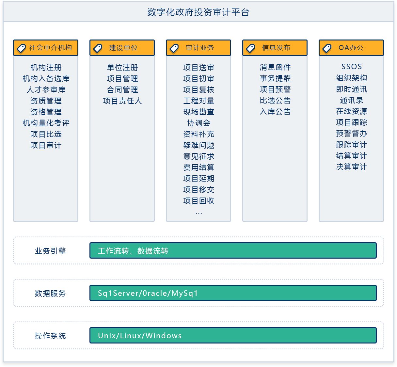Select the 业务引擎 label
The width and height of the screenshot is (397, 367).
click(x=50, y=251)
